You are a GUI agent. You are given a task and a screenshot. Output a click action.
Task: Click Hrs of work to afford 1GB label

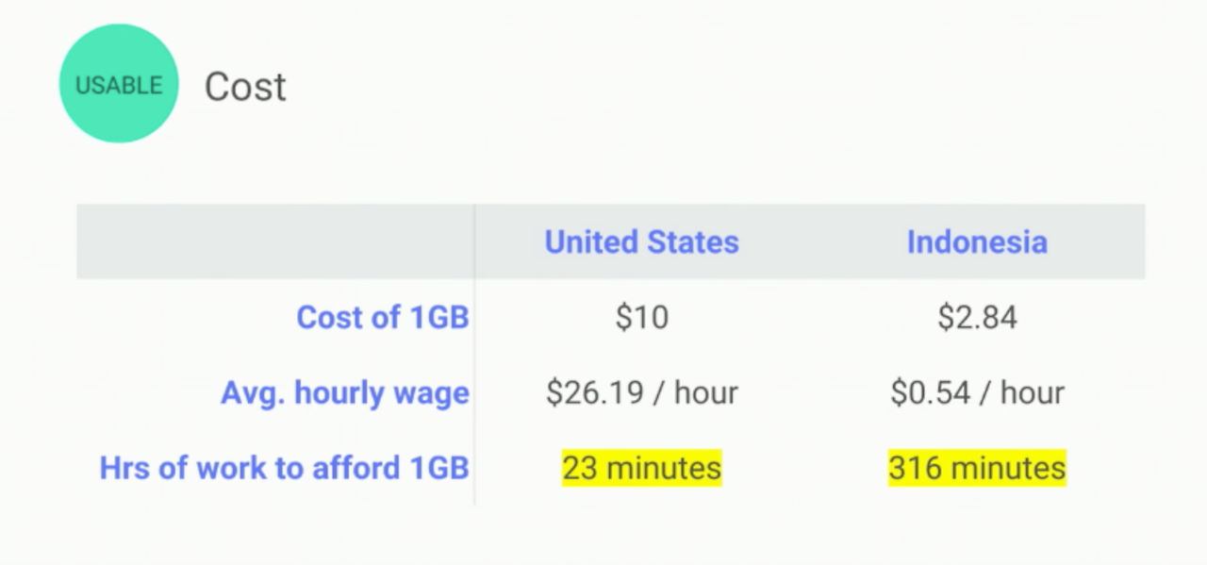click(284, 468)
